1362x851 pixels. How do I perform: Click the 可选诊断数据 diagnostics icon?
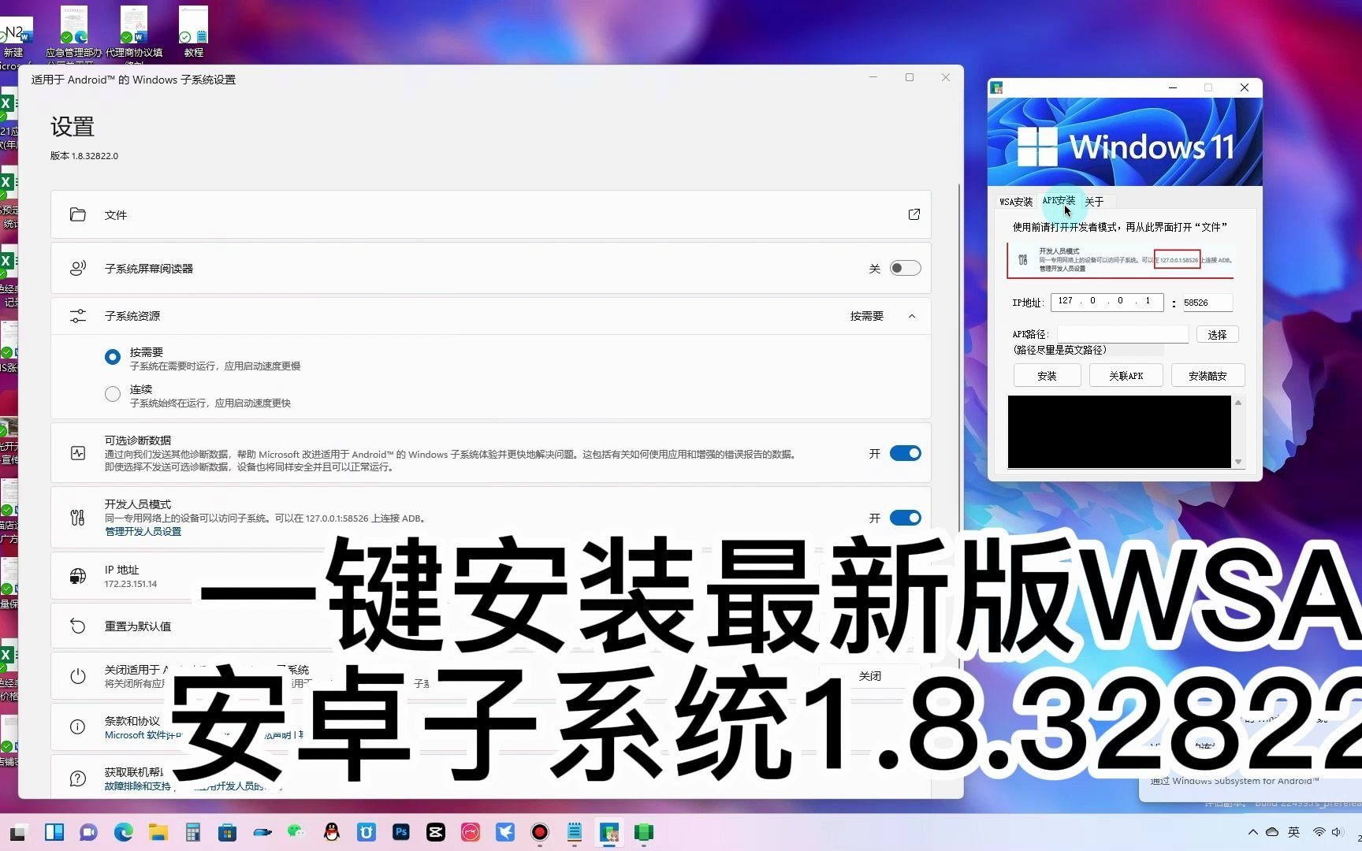77,453
